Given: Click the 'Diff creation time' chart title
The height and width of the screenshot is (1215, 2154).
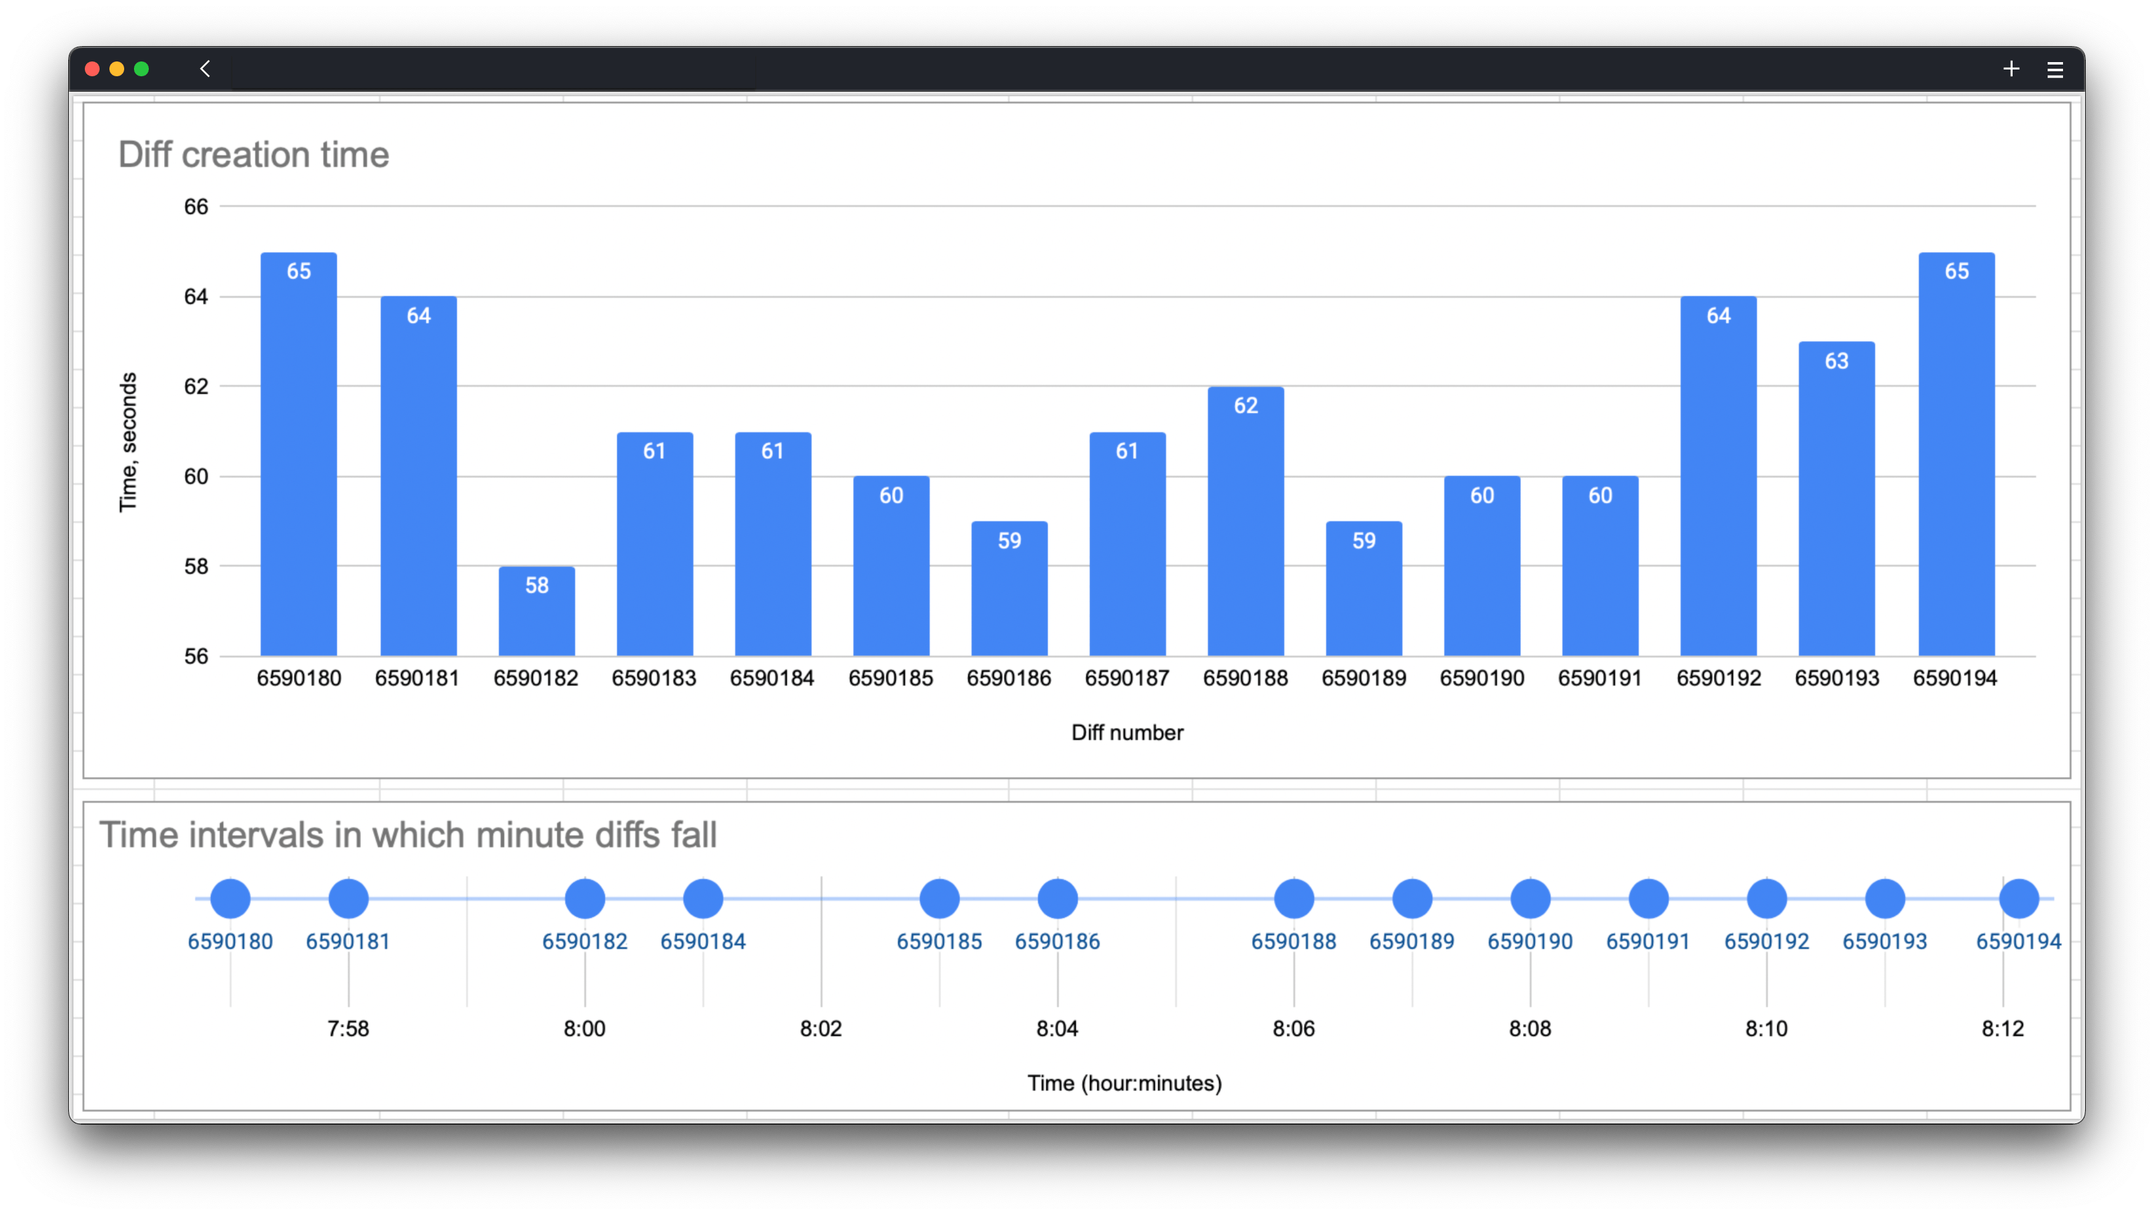Looking at the screenshot, I should [x=253, y=155].
